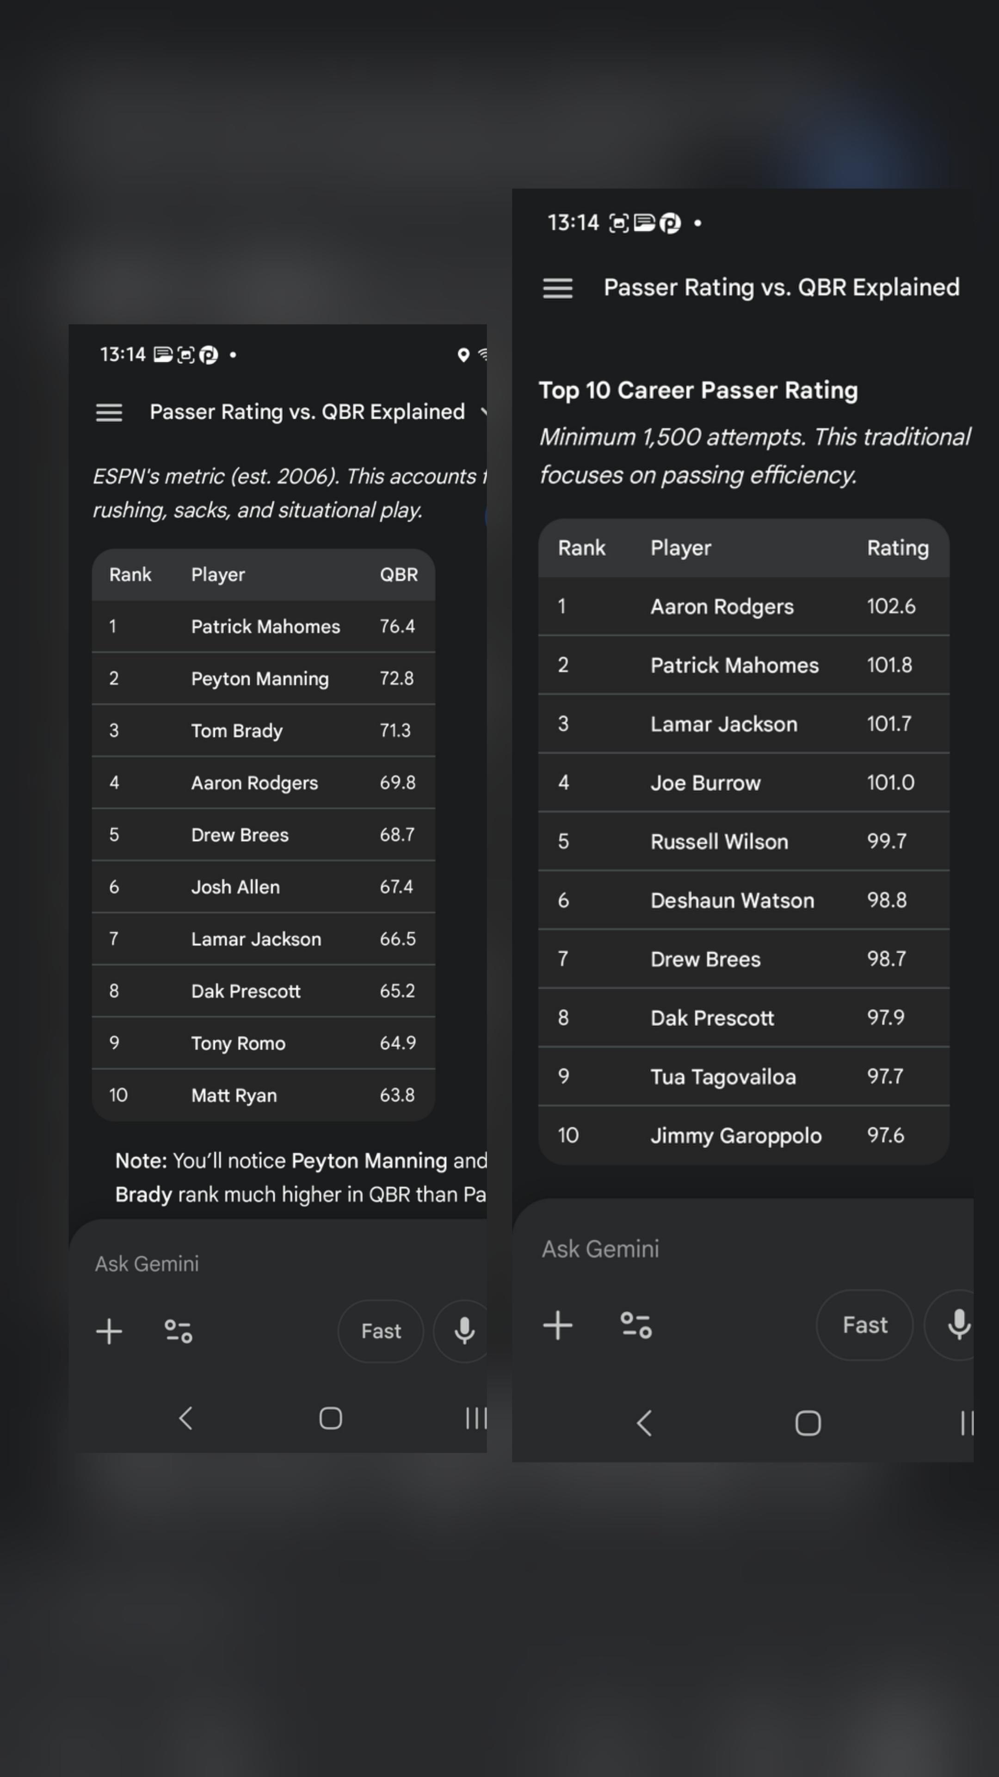Tap the microphone in the QBR table card
Viewport: 999px width, 1777px height.
(x=464, y=1331)
